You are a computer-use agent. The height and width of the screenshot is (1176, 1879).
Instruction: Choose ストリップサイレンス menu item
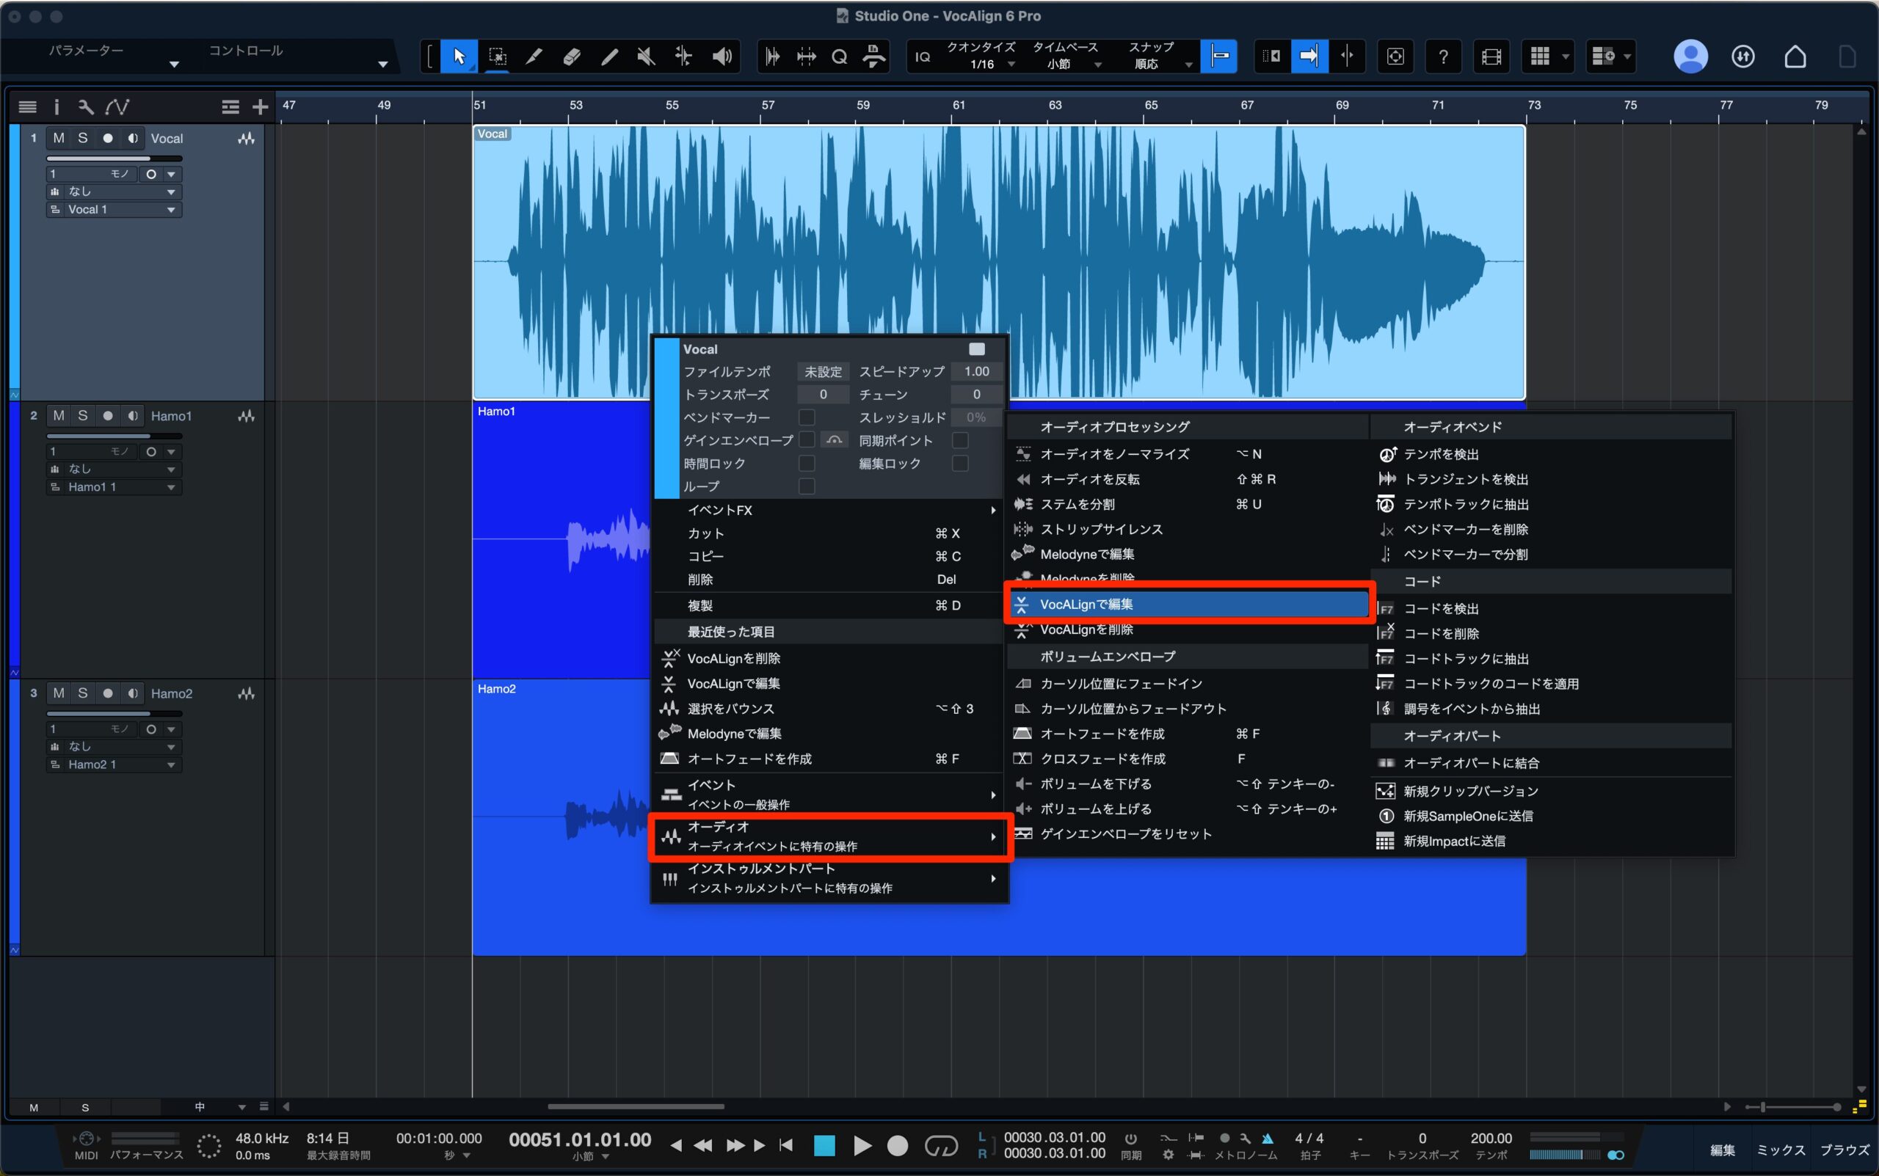(x=1188, y=529)
